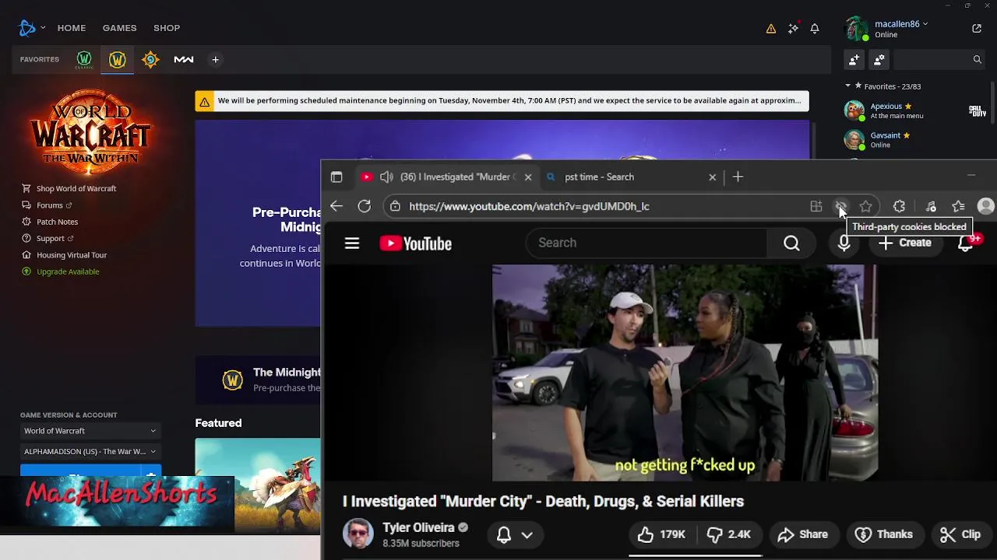Click the Add a Friend icon
This screenshot has height=560, width=997.
(854, 59)
